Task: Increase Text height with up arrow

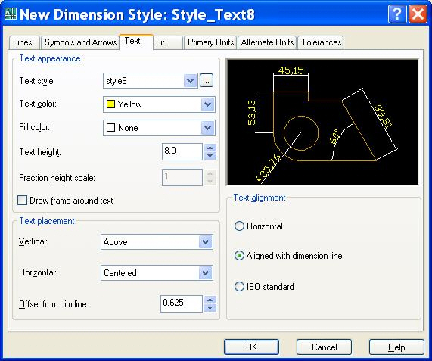Action: tap(210, 148)
